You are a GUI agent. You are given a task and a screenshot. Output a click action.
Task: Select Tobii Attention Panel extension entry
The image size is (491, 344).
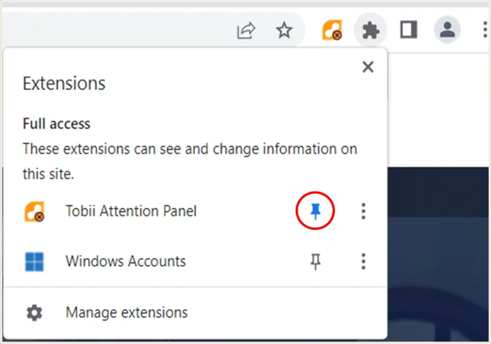[x=131, y=211]
